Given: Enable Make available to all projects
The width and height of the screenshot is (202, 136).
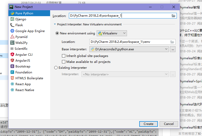Looking at the screenshot, I should click(x=63, y=62).
